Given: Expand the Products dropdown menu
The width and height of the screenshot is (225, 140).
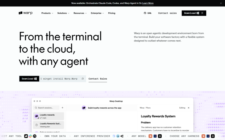Looking at the screenshot, I should coord(47,13).
